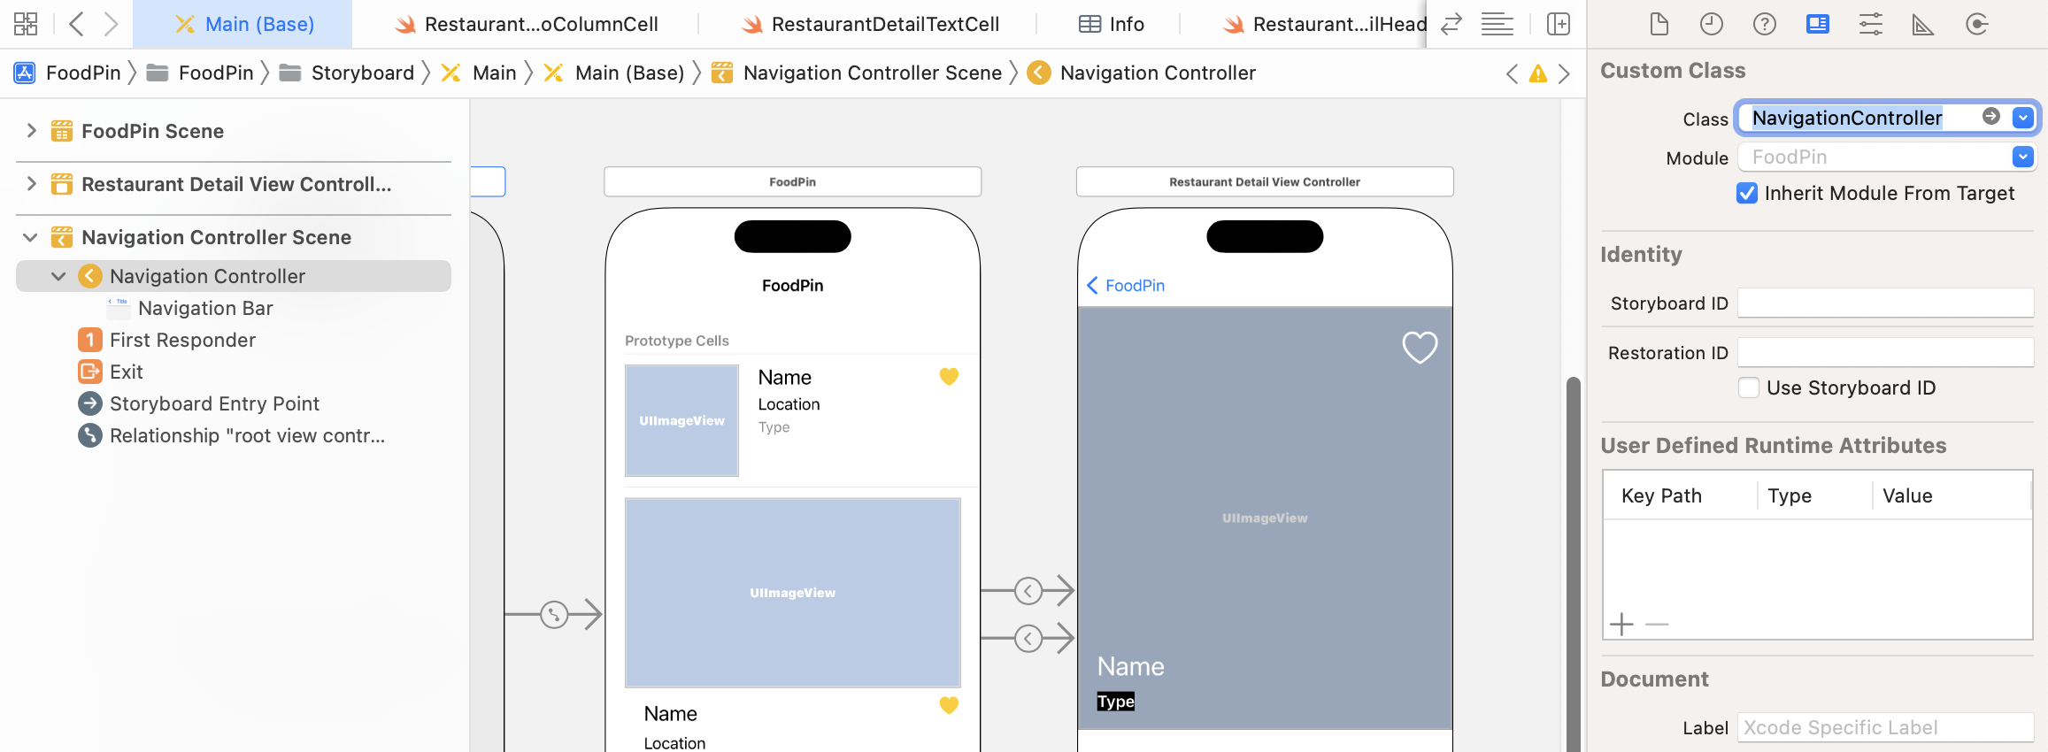Screen dimensions: 2048x752
Task: Show the Size inspector
Action: tap(1923, 24)
